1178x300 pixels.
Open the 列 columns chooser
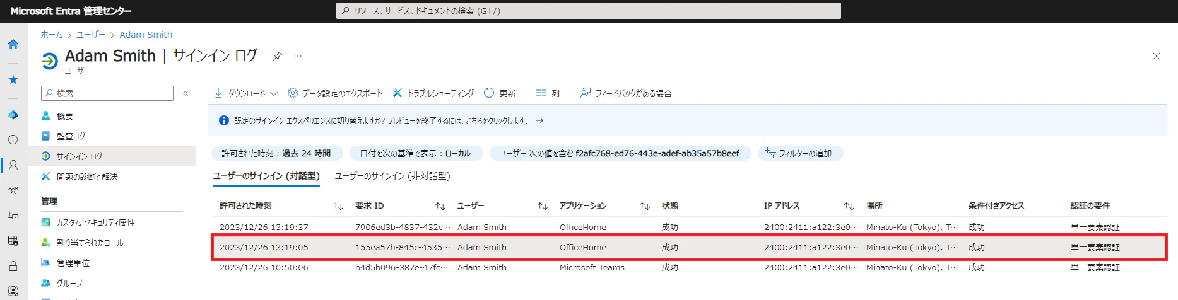(548, 93)
